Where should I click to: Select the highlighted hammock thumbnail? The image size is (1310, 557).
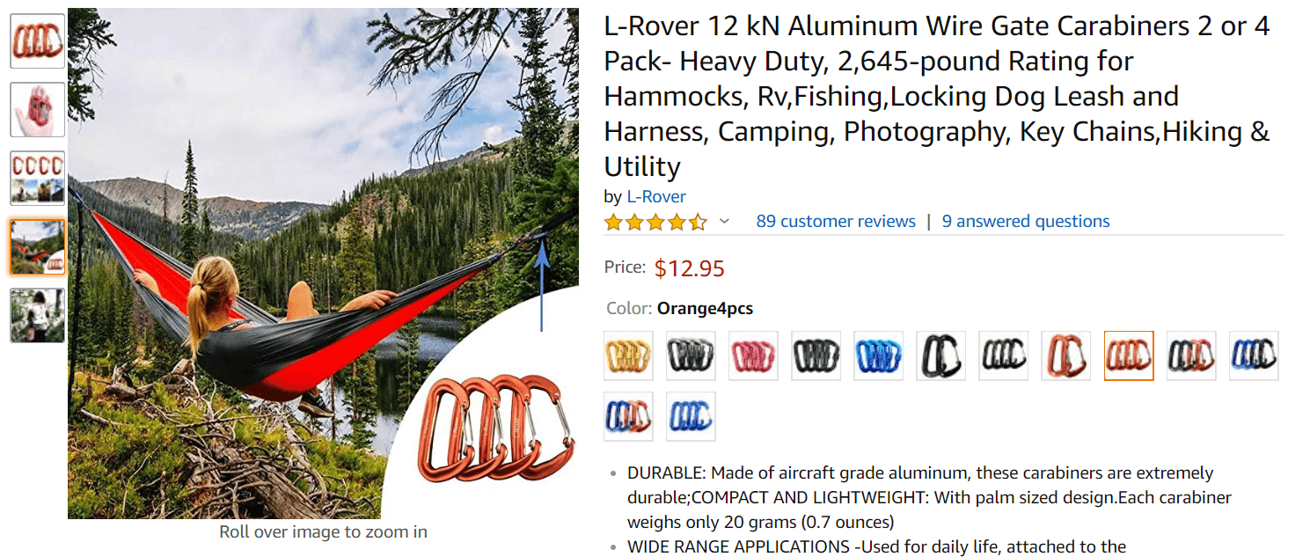click(x=38, y=247)
